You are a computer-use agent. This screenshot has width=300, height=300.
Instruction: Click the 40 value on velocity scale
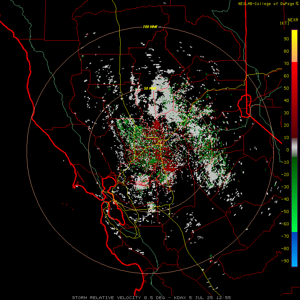pos(286,101)
